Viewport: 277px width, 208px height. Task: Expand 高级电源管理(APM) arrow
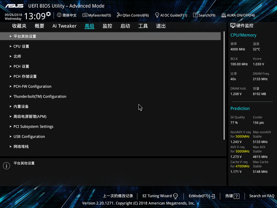point(10,117)
